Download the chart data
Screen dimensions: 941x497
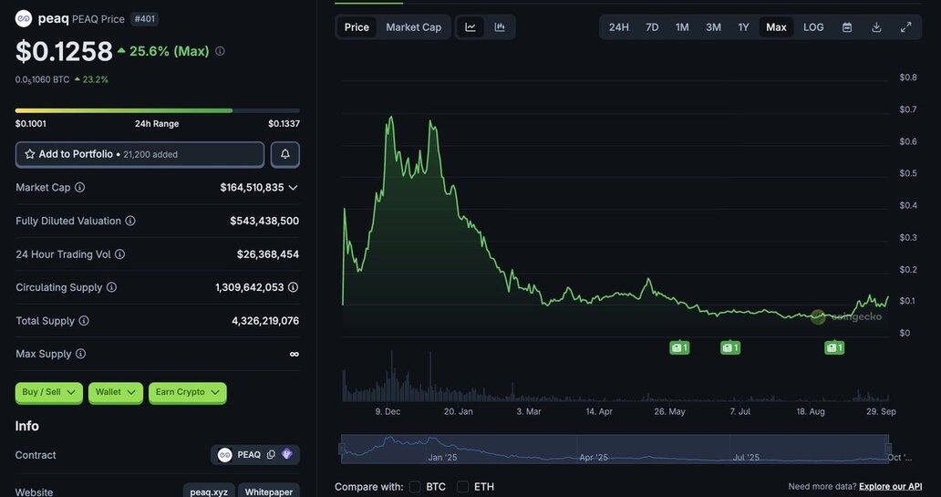pos(876,27)
